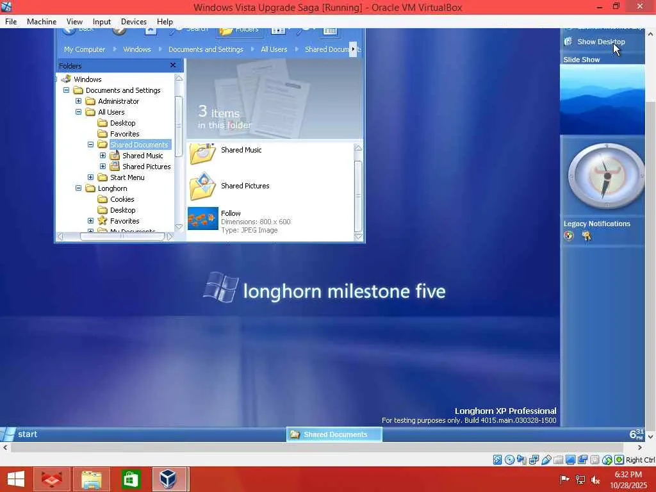
Task: Show hidden breadcrumb items via overflow arrow
Action: tap(353, 49)
